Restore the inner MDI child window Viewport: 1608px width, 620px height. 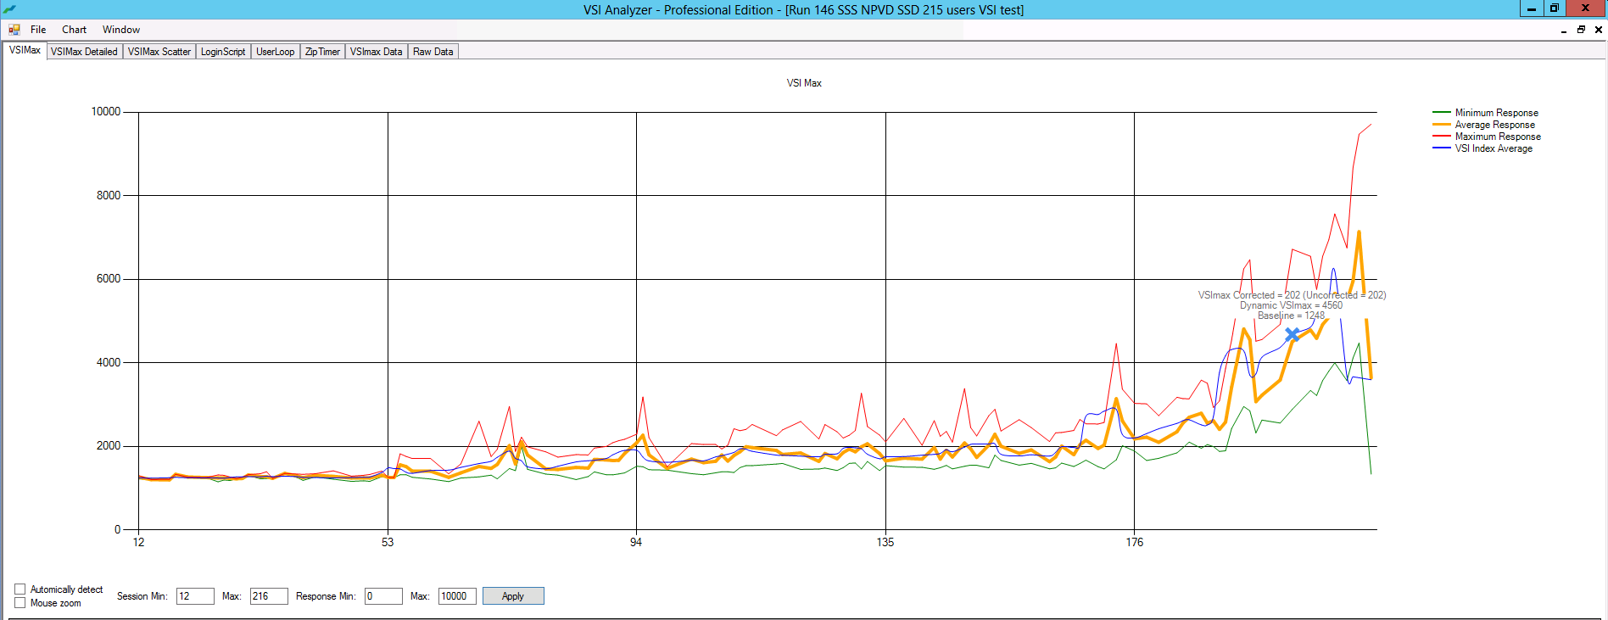coord(1581,30)
